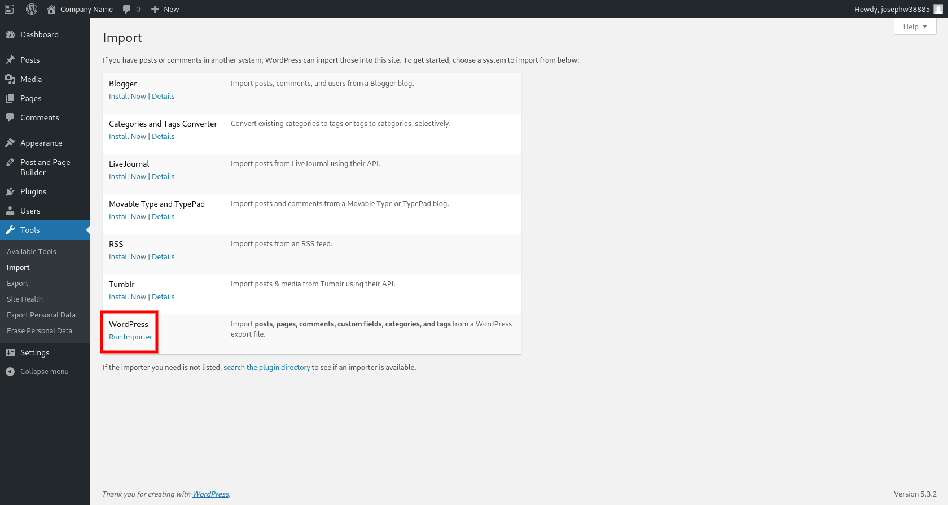Click search the plugin directory link

267,367
